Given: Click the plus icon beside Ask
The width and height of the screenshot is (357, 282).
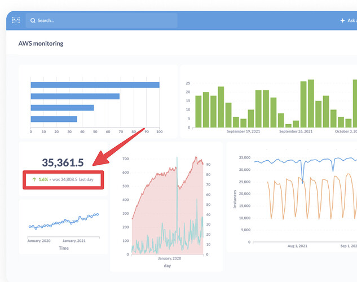Looking at the screenshot, I should 342,20.
